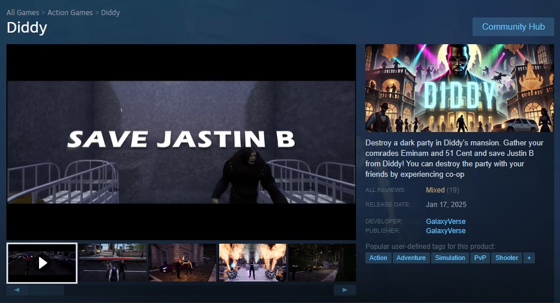Open the Action tag
Image resolution: width=560 pixels, height=303 pixels.
[x=378, y=258]
